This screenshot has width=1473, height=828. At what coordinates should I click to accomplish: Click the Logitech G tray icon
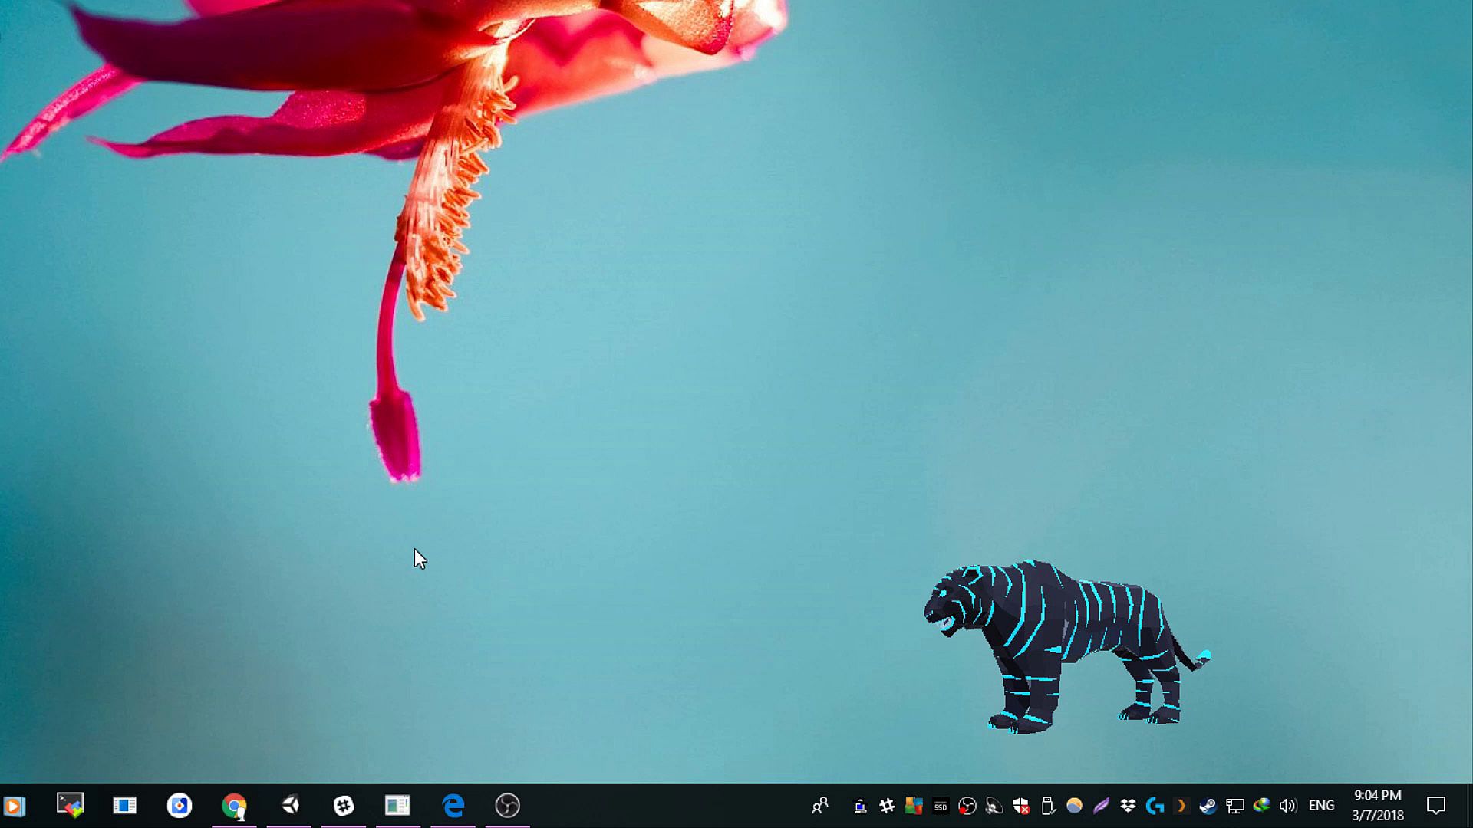[1155, 806]
